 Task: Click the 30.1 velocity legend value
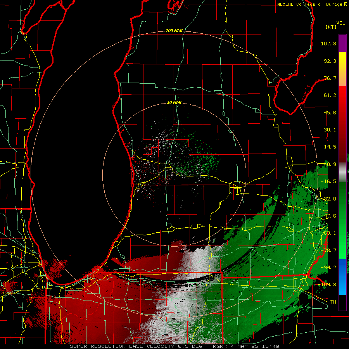point(330,130)
